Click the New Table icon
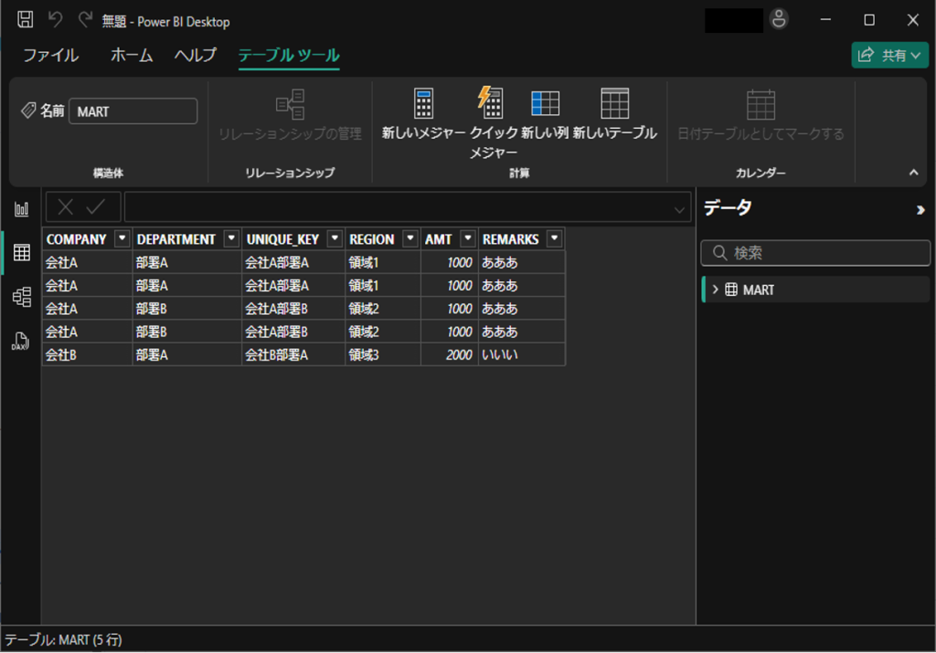 614,104
